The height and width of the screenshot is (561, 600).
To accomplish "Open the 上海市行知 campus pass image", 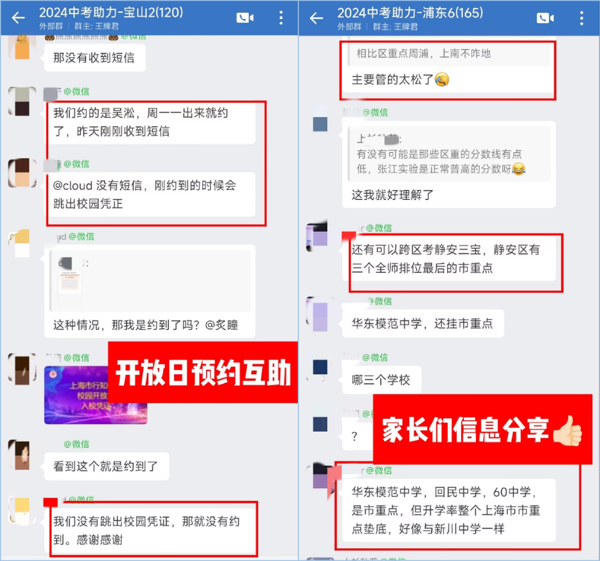I will click(96, 395).
